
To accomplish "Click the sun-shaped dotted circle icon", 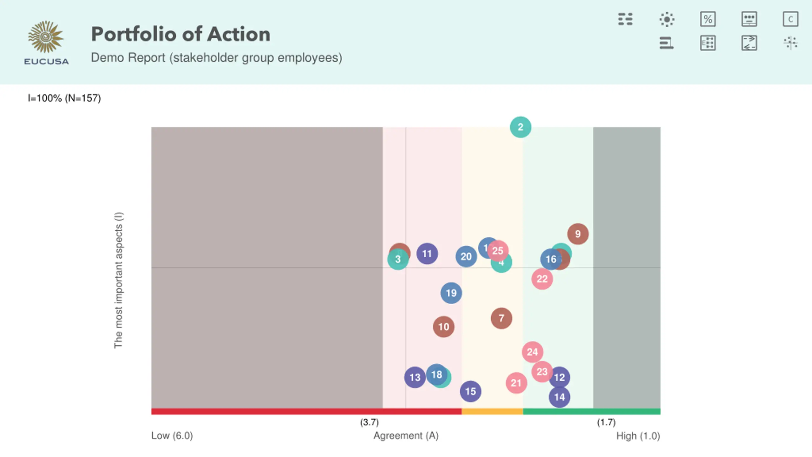I will [x=667, y=19].
